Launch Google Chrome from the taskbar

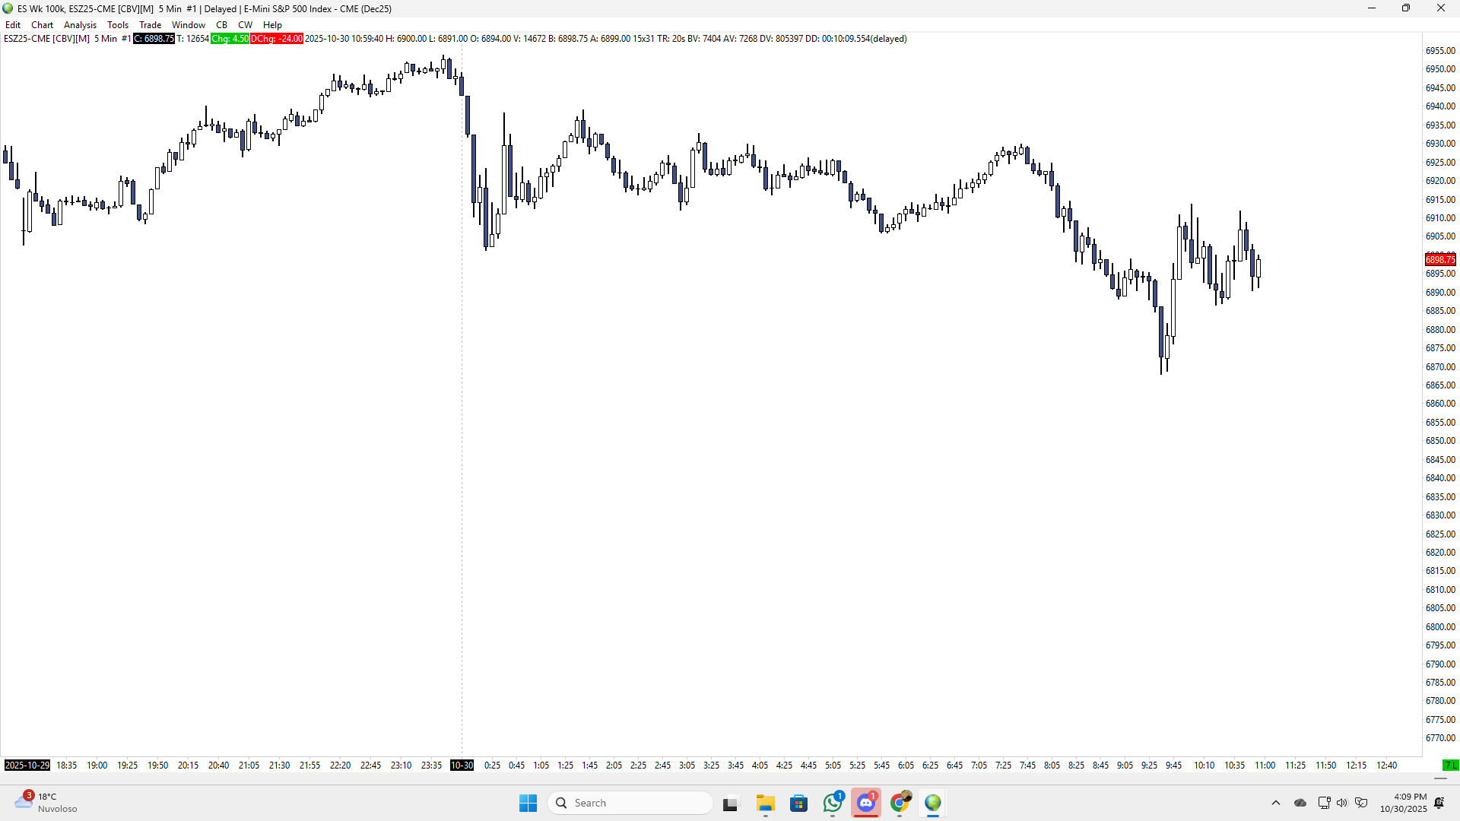(x=900, y=803)
